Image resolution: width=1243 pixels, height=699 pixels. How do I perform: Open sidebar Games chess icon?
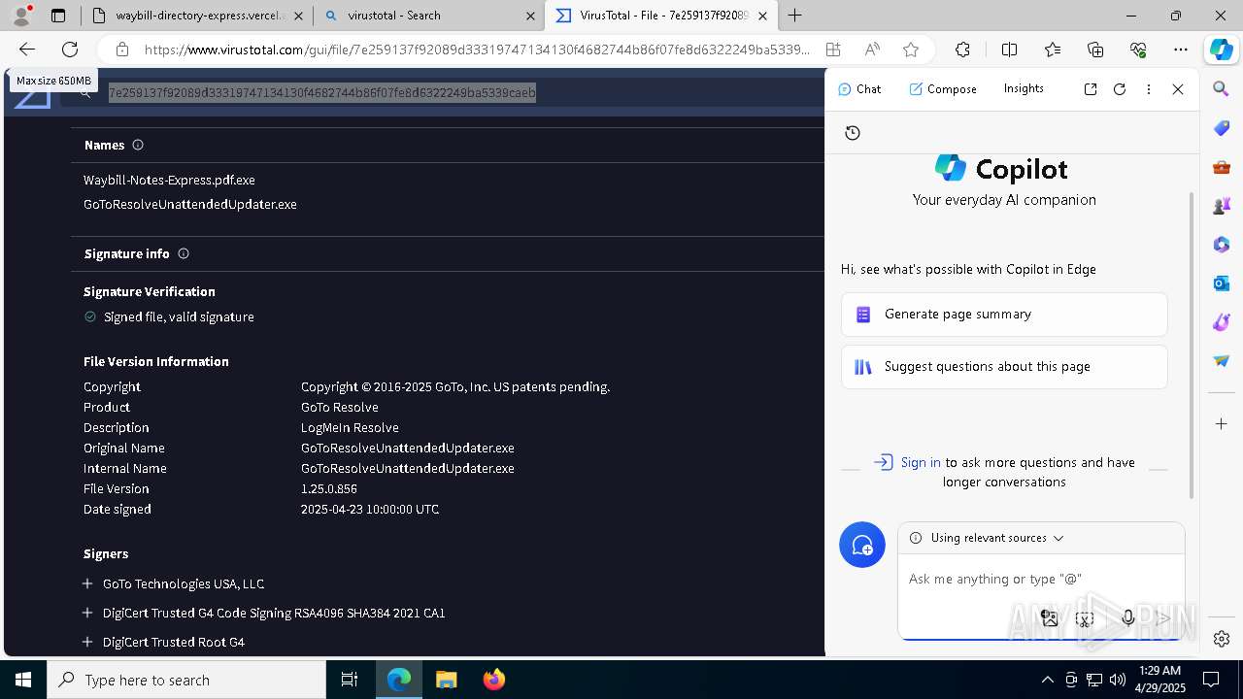coord(1222,206)
